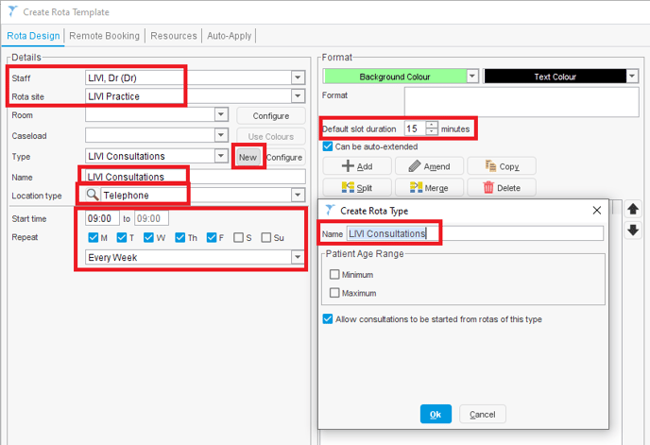Click the Delete button with trash icon
The height and width of the screenshot is (445, 650).
[x=501, y=188]
